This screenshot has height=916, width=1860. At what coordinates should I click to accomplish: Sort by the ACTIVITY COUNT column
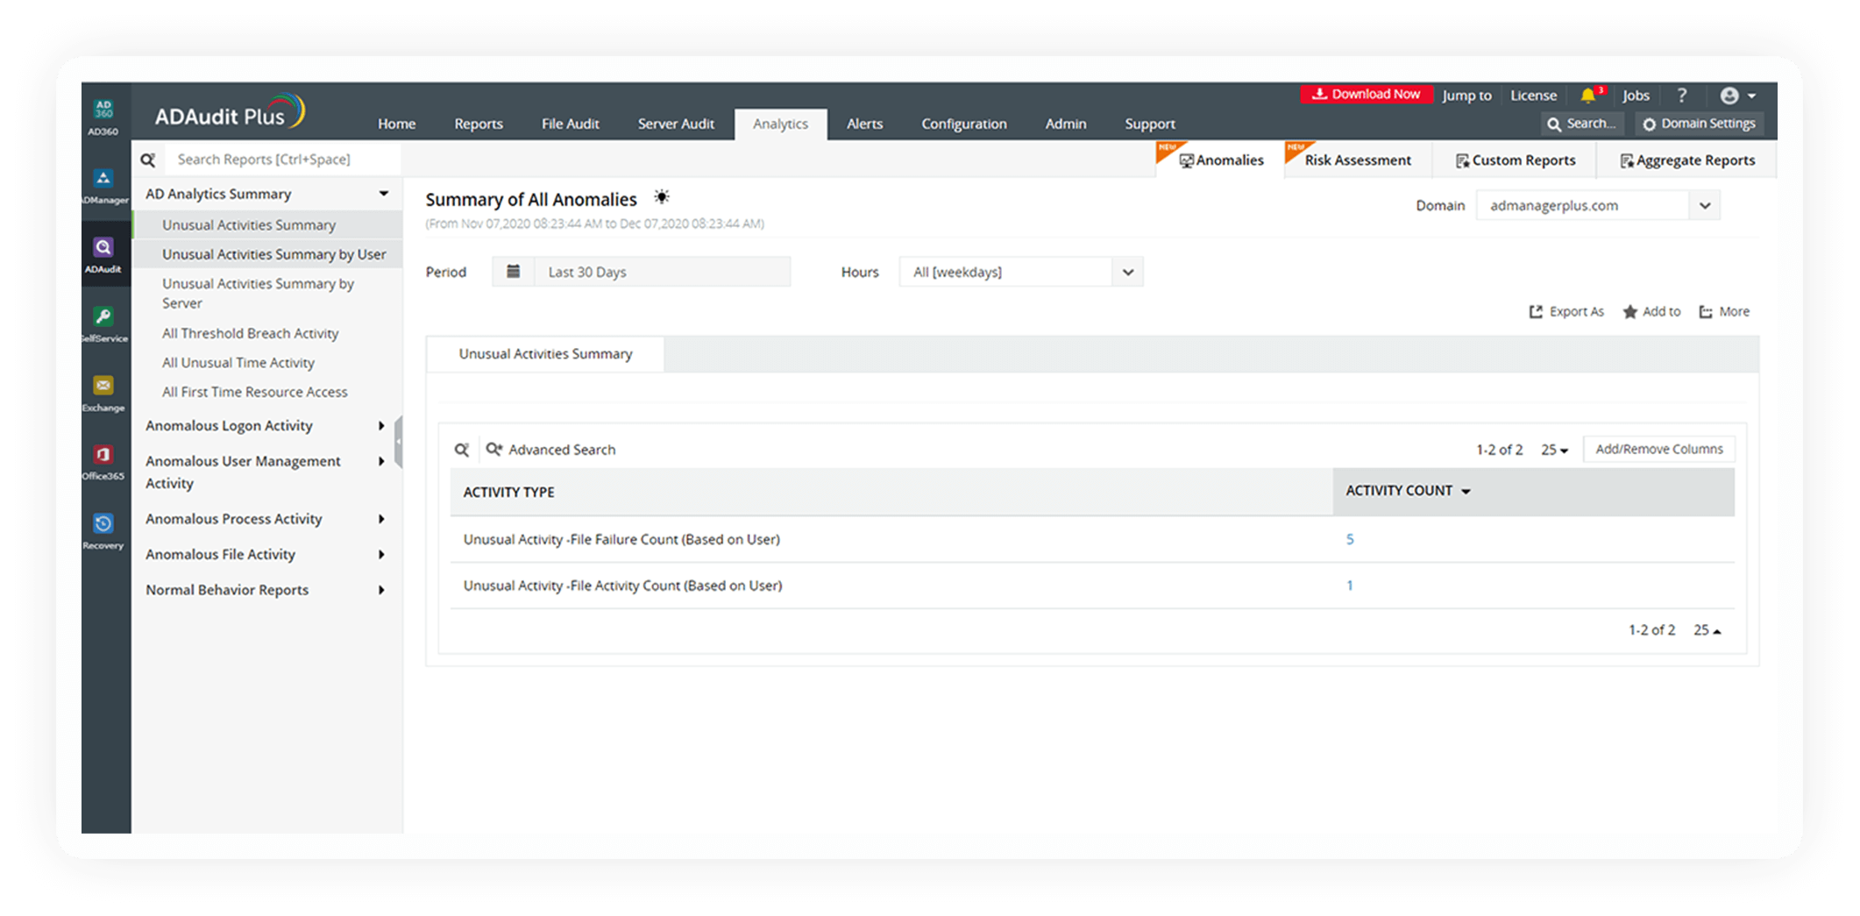(x=1408, y=491)
